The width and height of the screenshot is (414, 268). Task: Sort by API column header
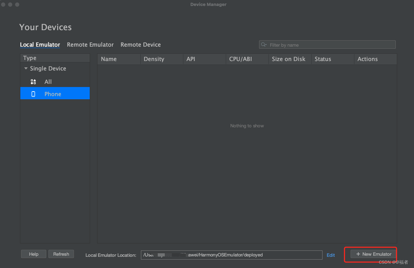204,59
